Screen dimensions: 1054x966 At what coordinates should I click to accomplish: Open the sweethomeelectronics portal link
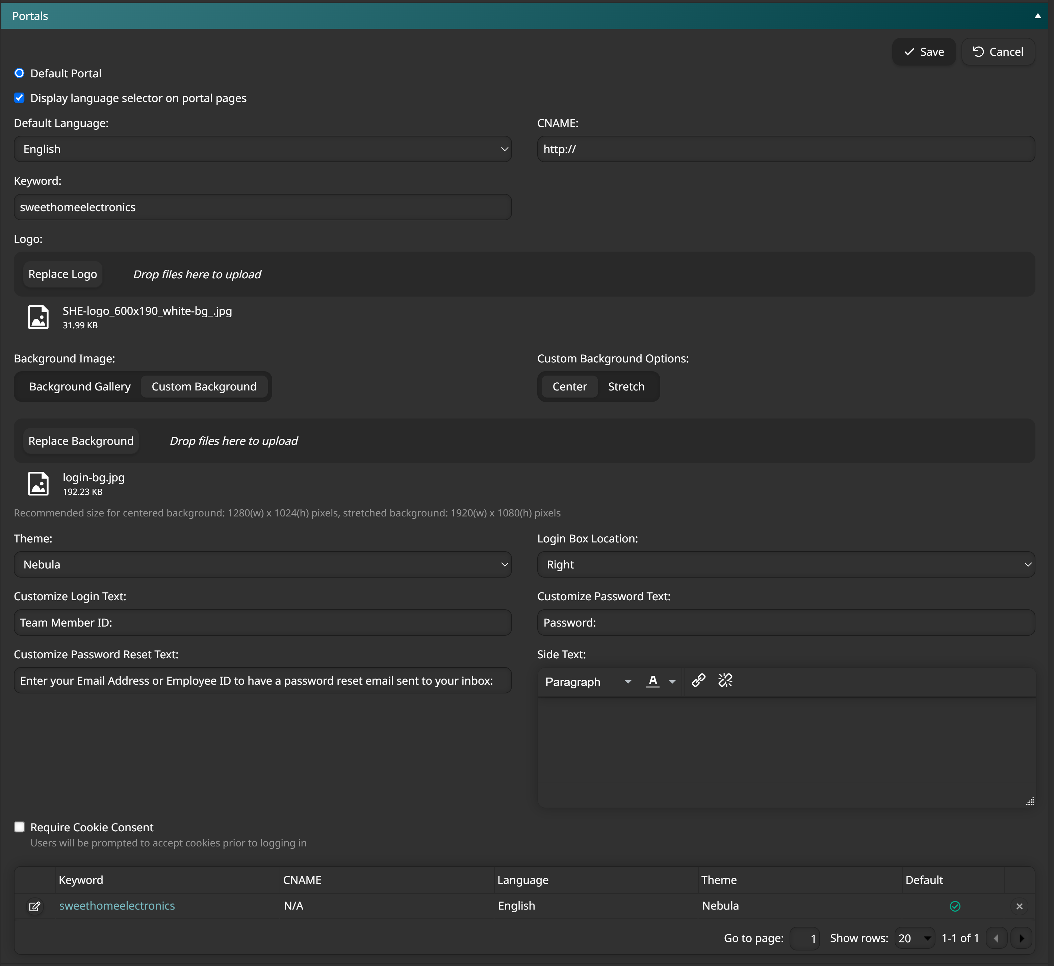tap(117, 906)
